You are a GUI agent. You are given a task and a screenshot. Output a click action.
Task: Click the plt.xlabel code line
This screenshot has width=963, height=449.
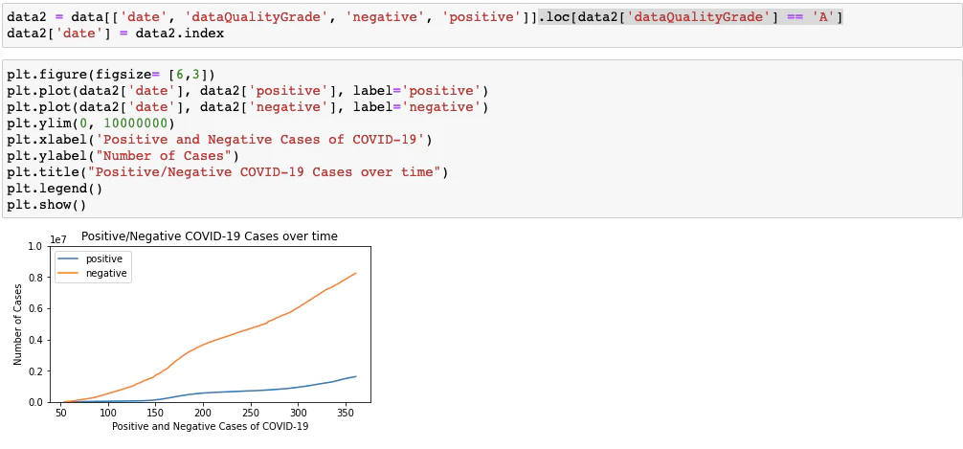[x=220, y=140]
